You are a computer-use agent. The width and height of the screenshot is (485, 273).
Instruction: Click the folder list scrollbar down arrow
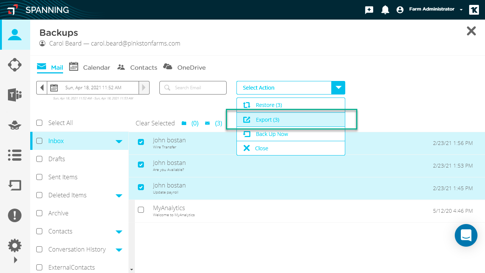[x=131, y=270]
